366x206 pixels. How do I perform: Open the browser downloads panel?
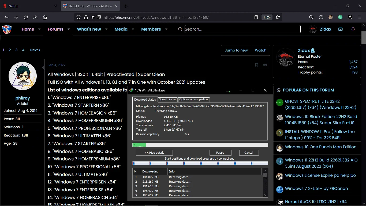[x=35, y=17]
